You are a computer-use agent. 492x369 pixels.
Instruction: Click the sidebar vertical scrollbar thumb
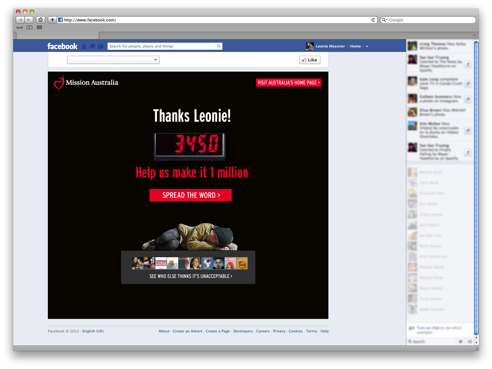click(x=476, y=188)
